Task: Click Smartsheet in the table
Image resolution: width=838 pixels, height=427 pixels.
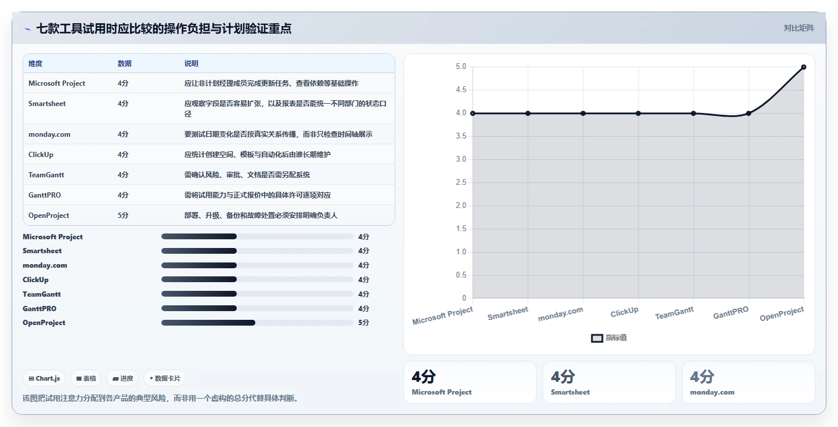Action: [47, 104]
